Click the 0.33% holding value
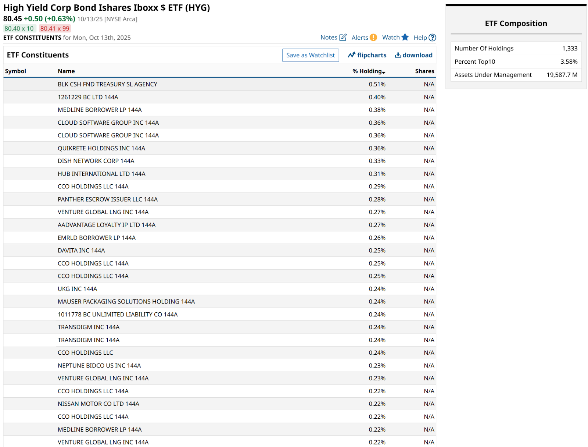The width and height of the screenshot is (588, 447). click(377, 161)
